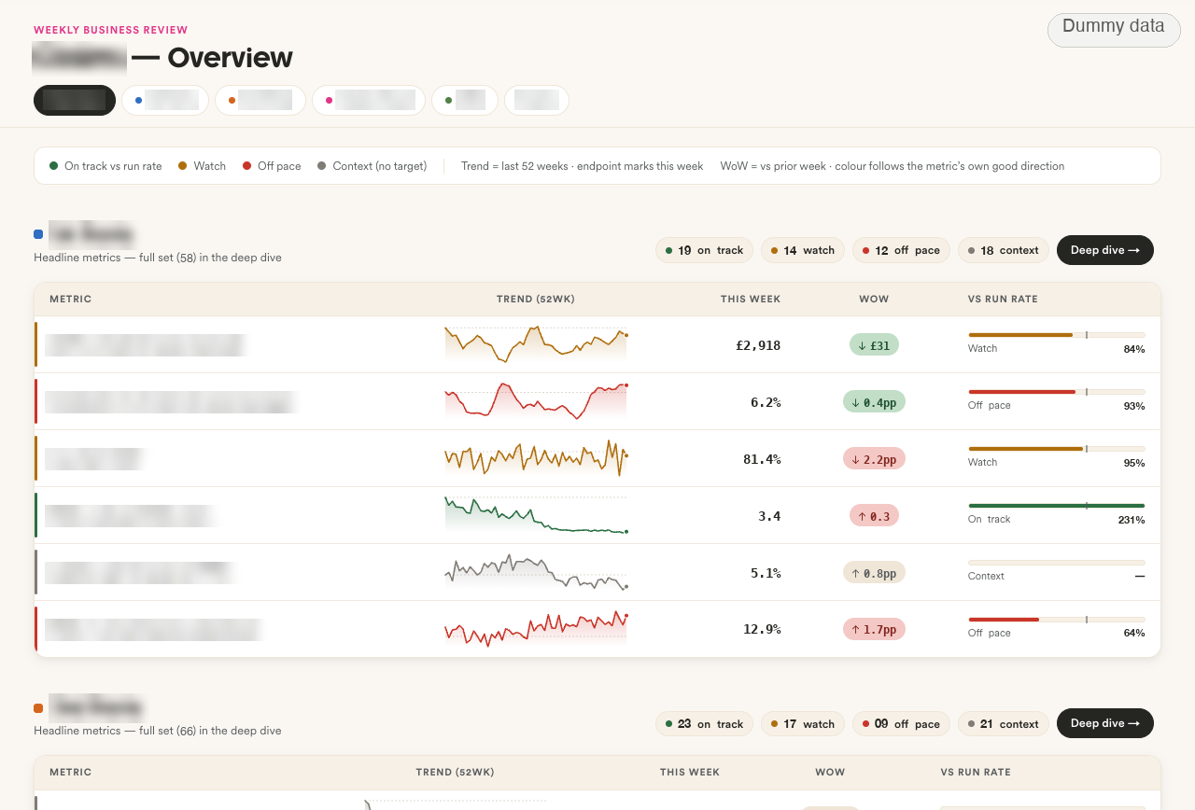Viewport: 1195px width, 810px height.
Task: Select the dark highlighted overview tab
Action: point(75,101)
